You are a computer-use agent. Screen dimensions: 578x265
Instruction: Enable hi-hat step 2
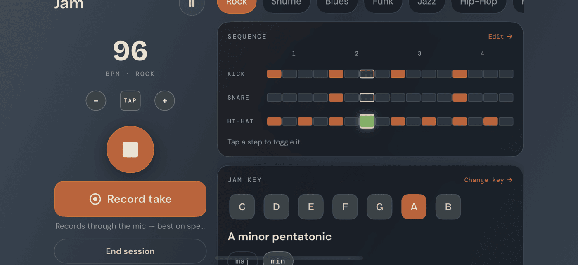290,121
